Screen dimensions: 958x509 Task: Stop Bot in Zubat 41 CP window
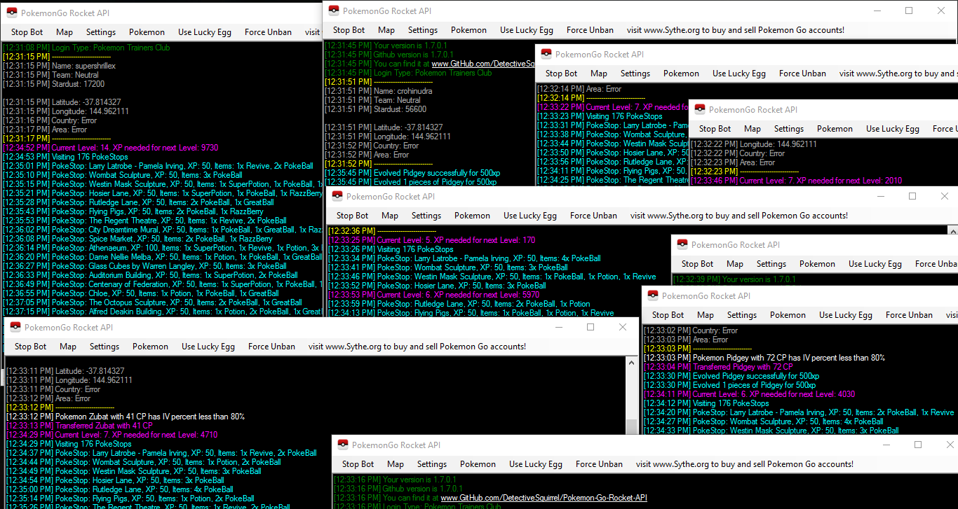click(x=31, y=347)
